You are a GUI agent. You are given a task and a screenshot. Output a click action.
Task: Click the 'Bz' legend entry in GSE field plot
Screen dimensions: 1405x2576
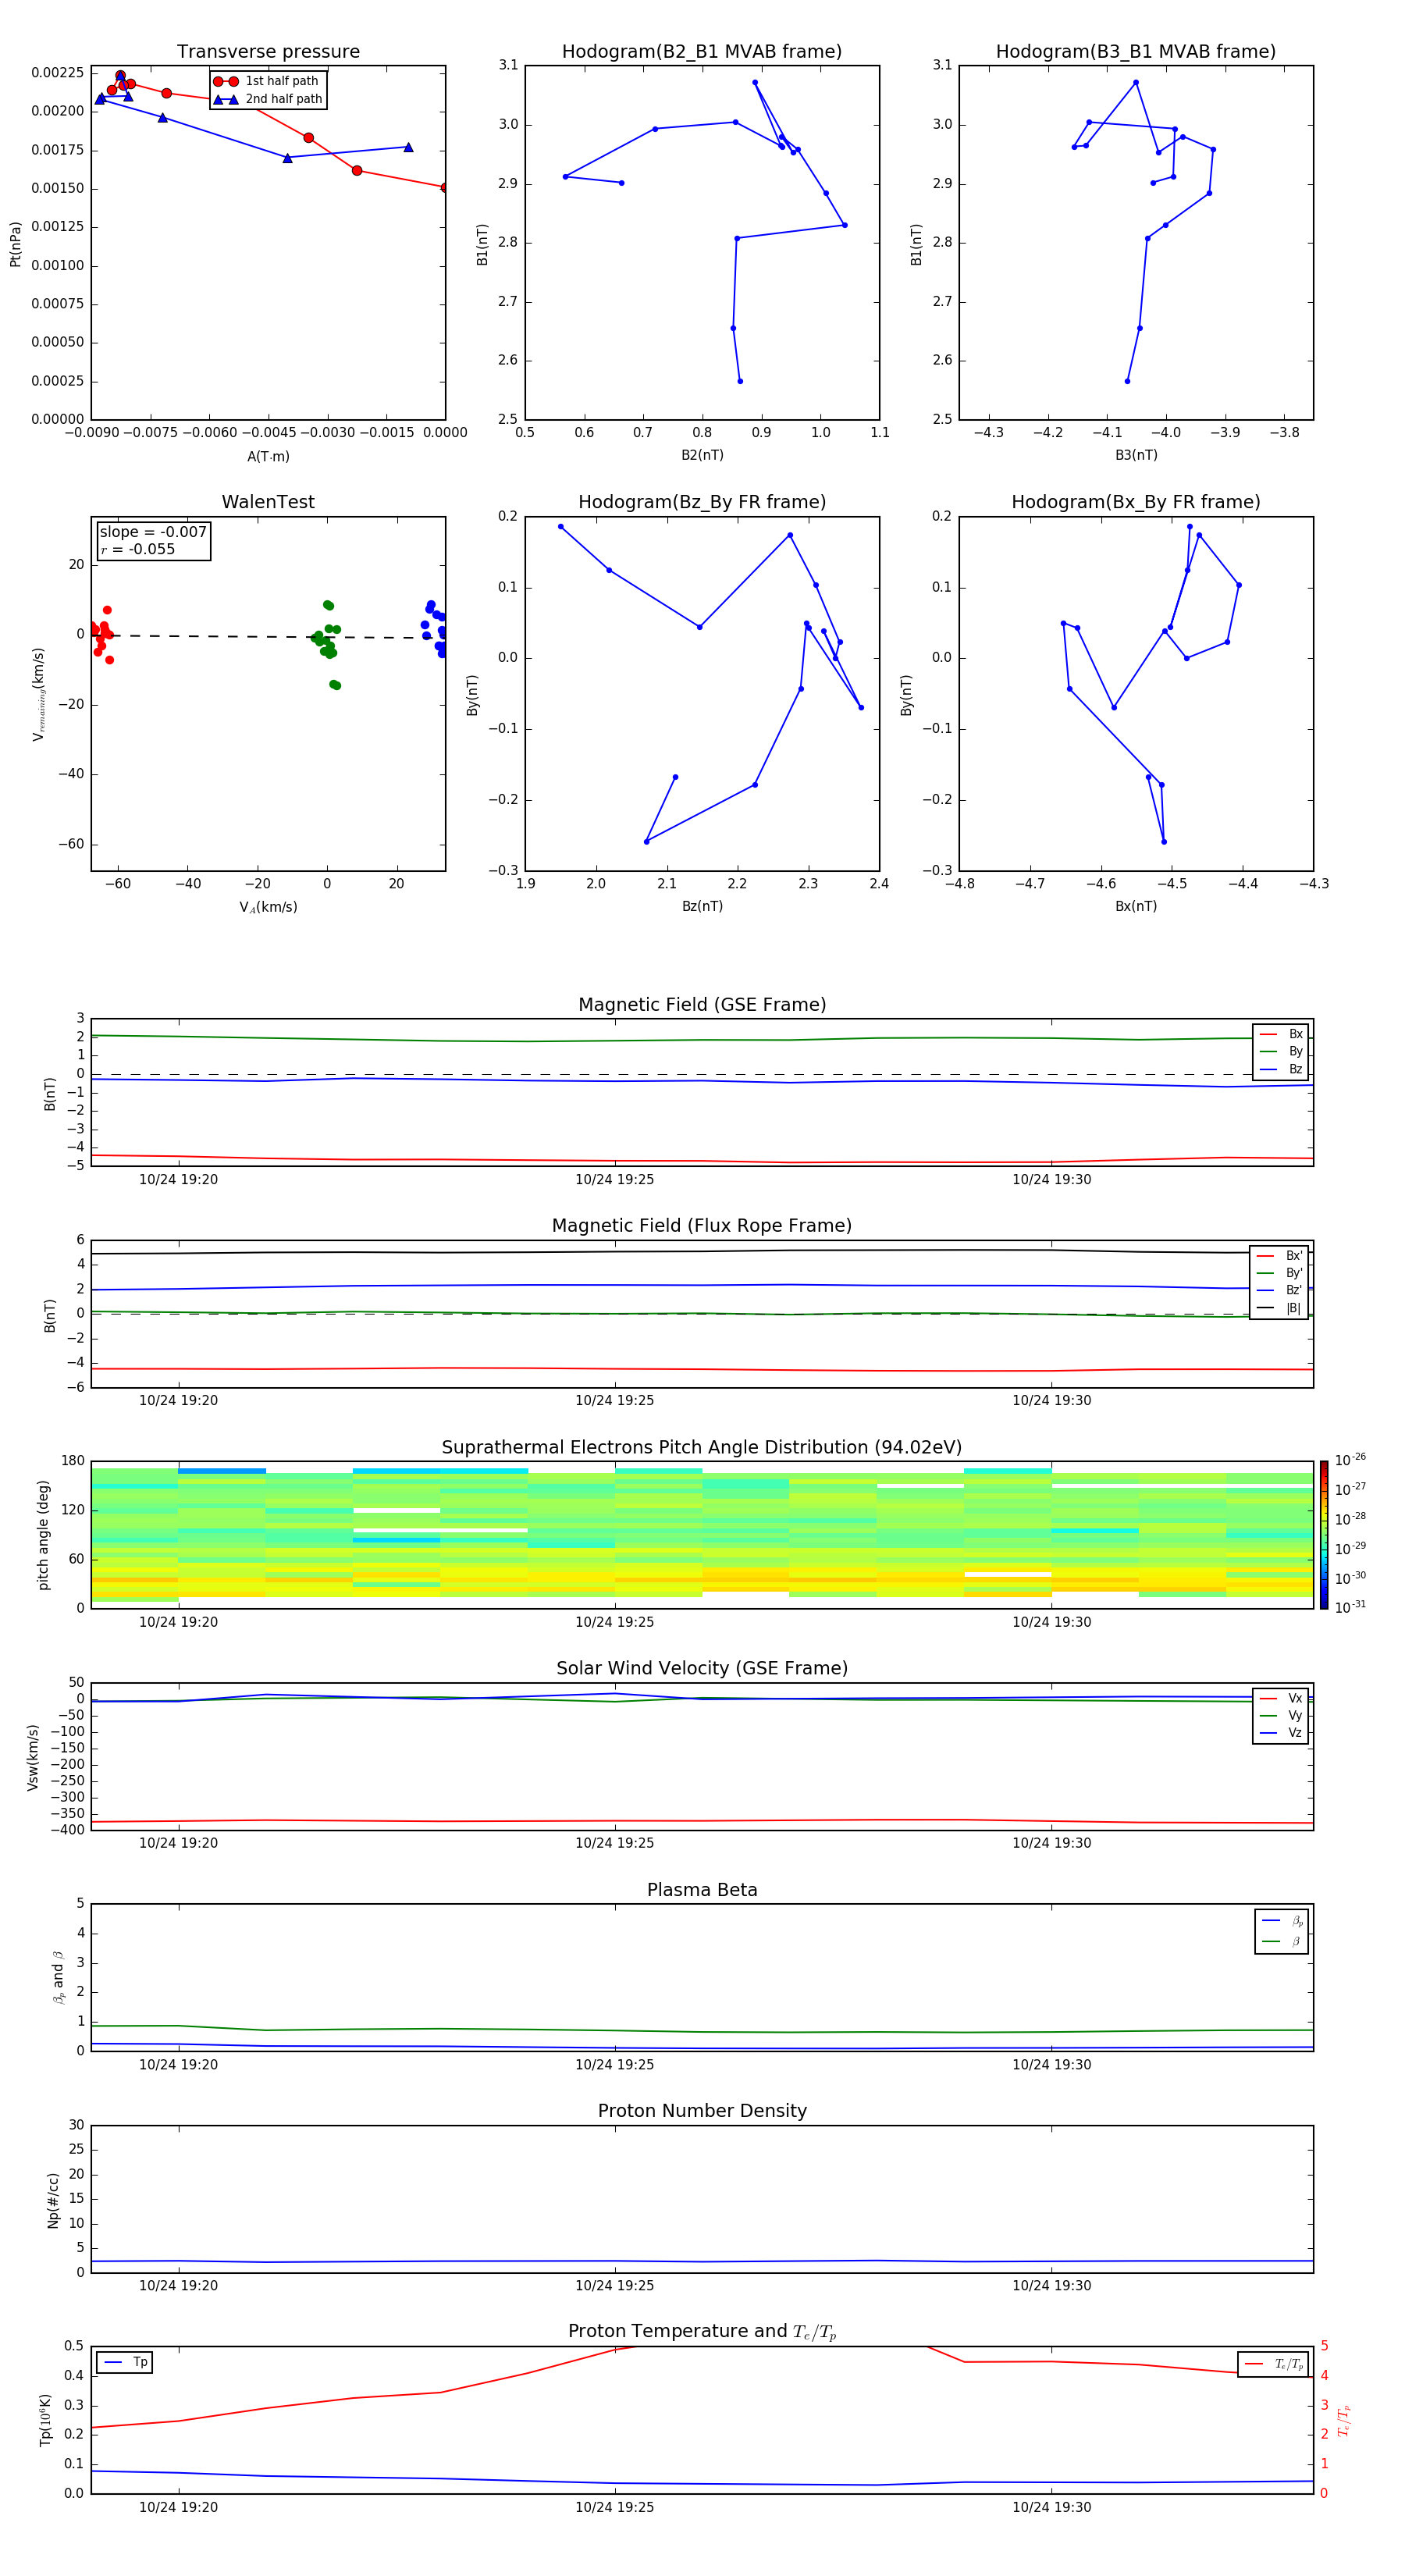1281,1069
